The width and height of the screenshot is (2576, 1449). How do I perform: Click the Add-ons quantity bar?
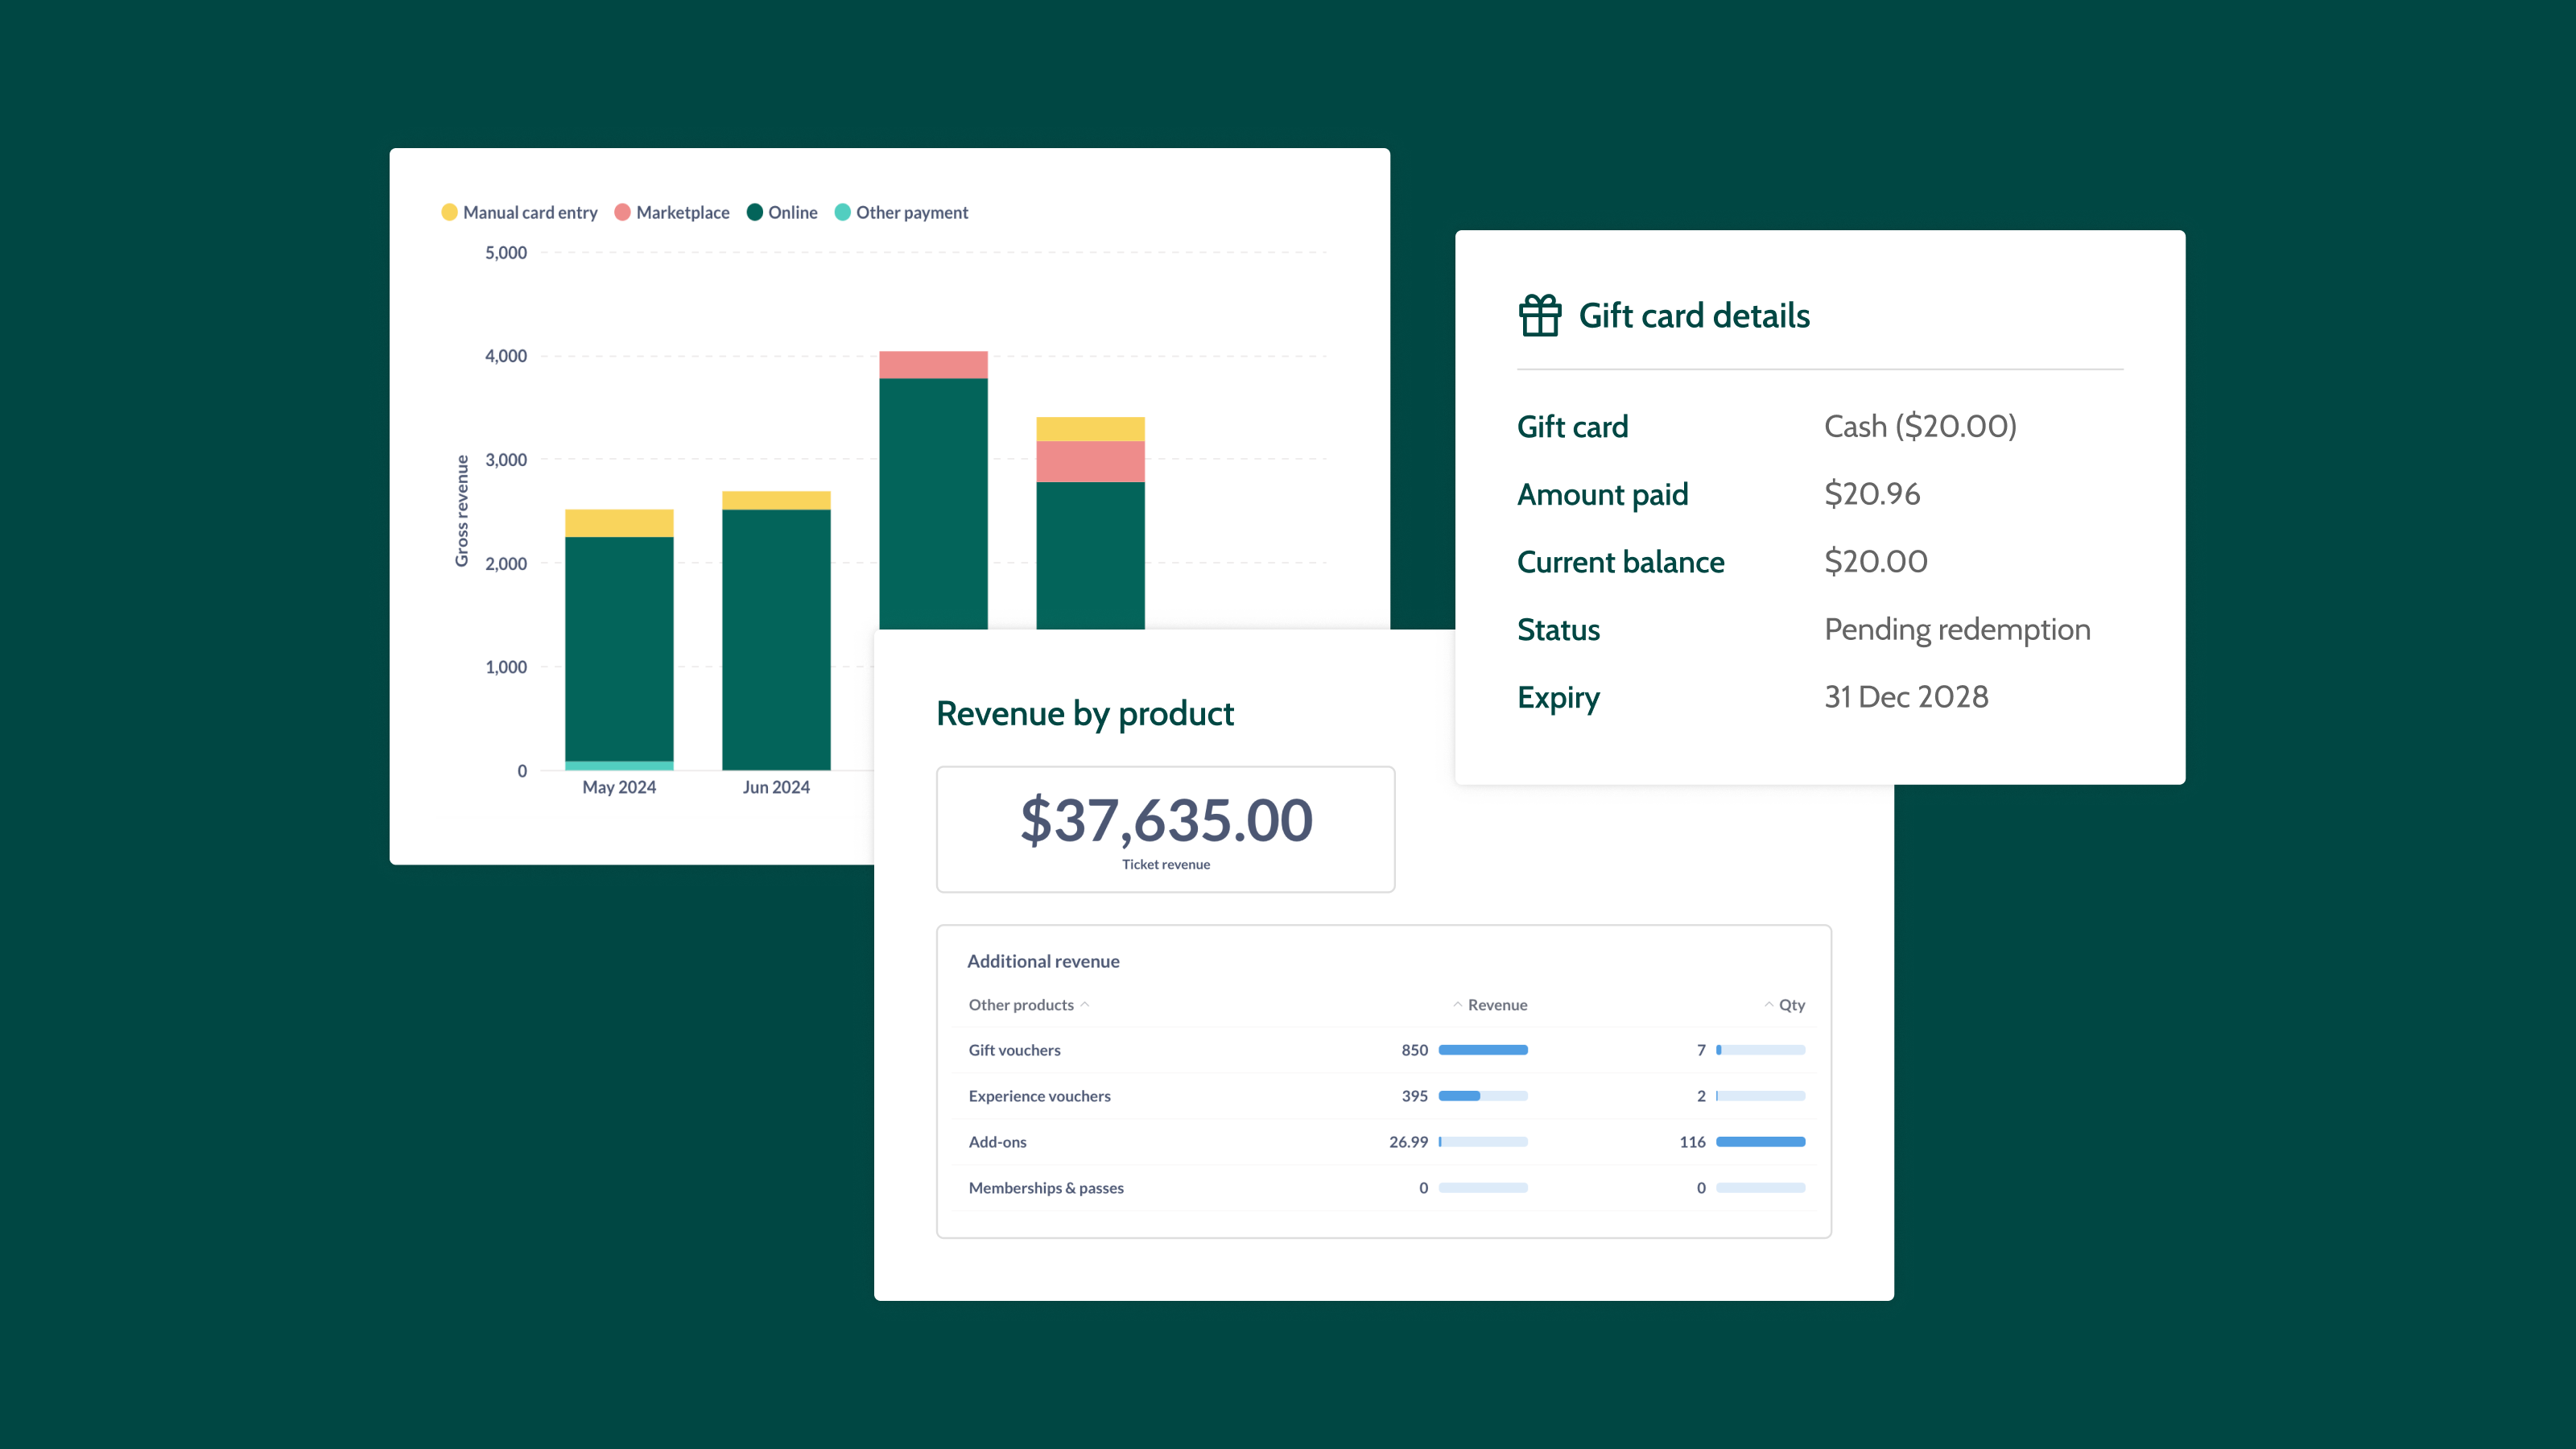(x=1761, y=1142)
